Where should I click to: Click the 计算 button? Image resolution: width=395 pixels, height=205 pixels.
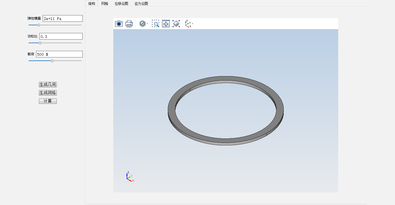[x=48, y=101]
